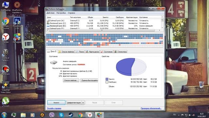Switch to Yandex browser in the taskbar

click(90, 115)
